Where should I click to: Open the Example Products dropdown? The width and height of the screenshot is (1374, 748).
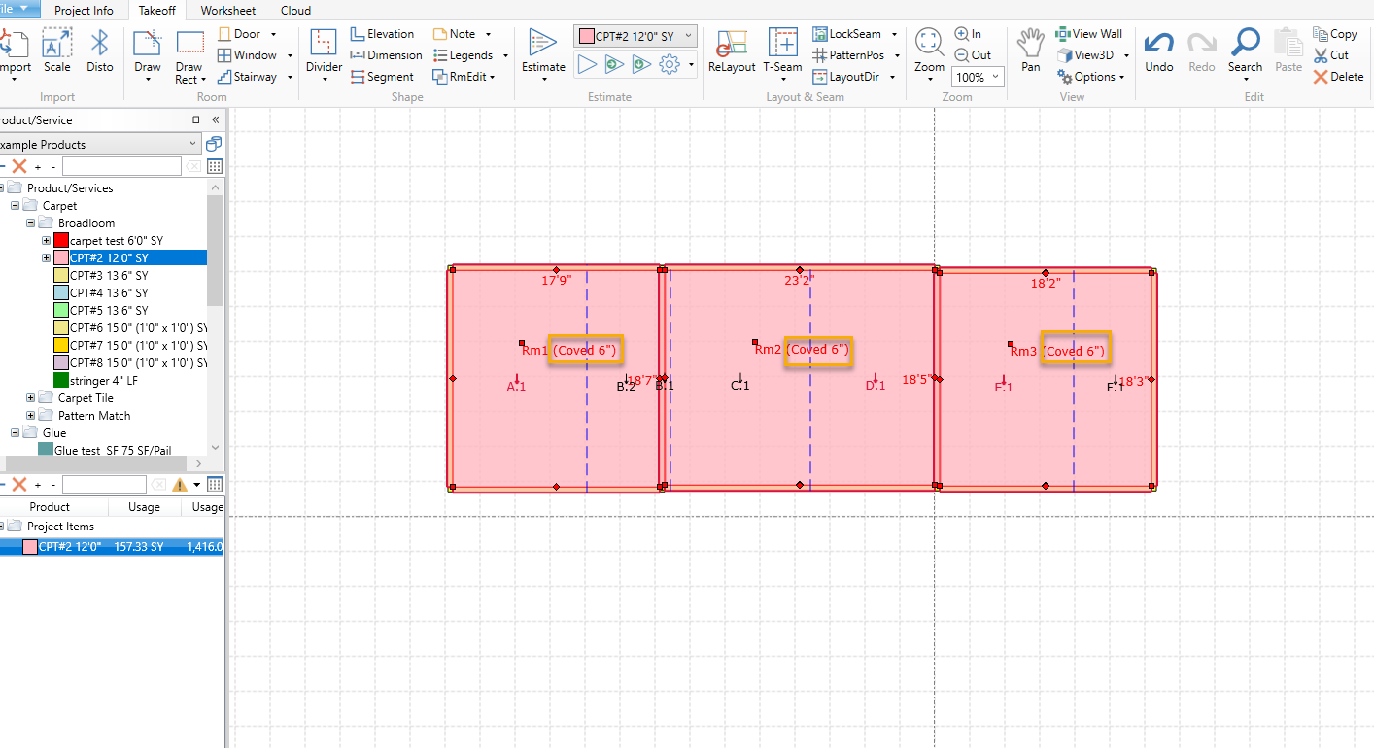click(193, 144)
